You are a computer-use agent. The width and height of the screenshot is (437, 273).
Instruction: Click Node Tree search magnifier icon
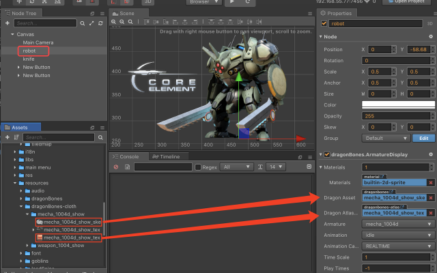83,23
